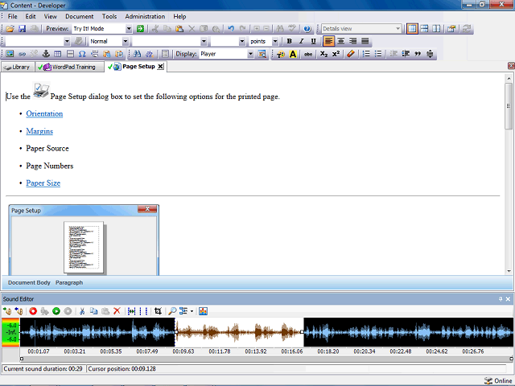Screen dimensions: 515x386
Task: Open the Normal paragraph style dropdown
Action: click(x=126, y=41)
